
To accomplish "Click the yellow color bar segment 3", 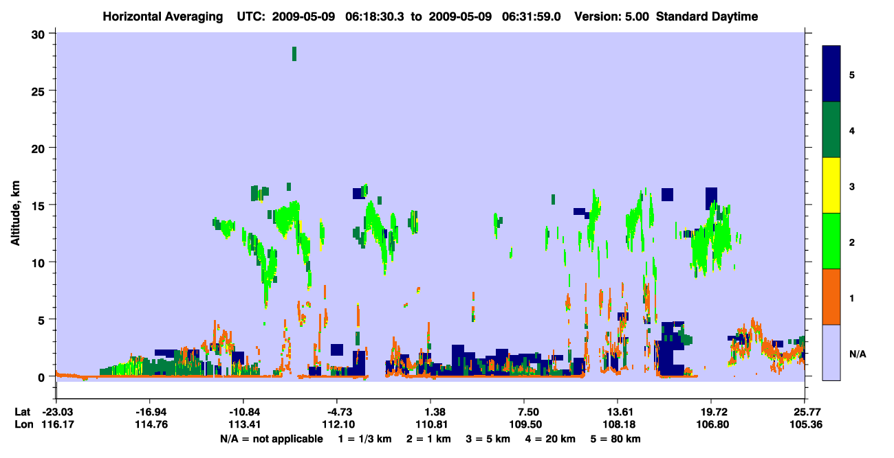I will [831, 185].
